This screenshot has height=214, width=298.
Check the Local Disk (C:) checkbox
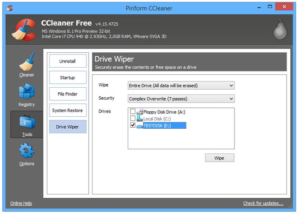click(133, 118)
